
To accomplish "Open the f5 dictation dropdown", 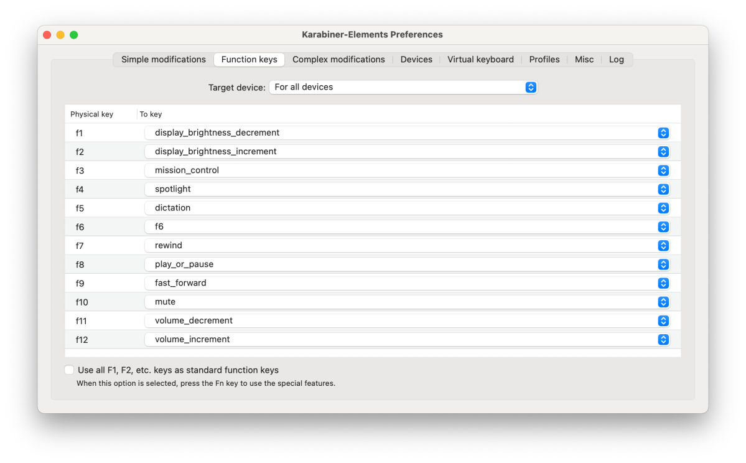I will tap(408, 208).
